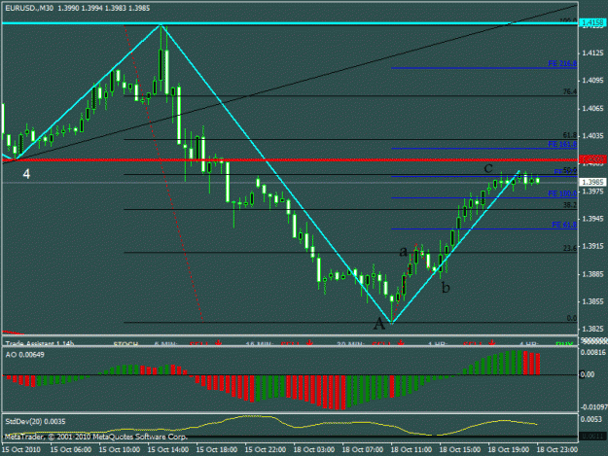Click the 1.4035 price axis value
This screenshot has height=456, width=608.
point(592,136)
